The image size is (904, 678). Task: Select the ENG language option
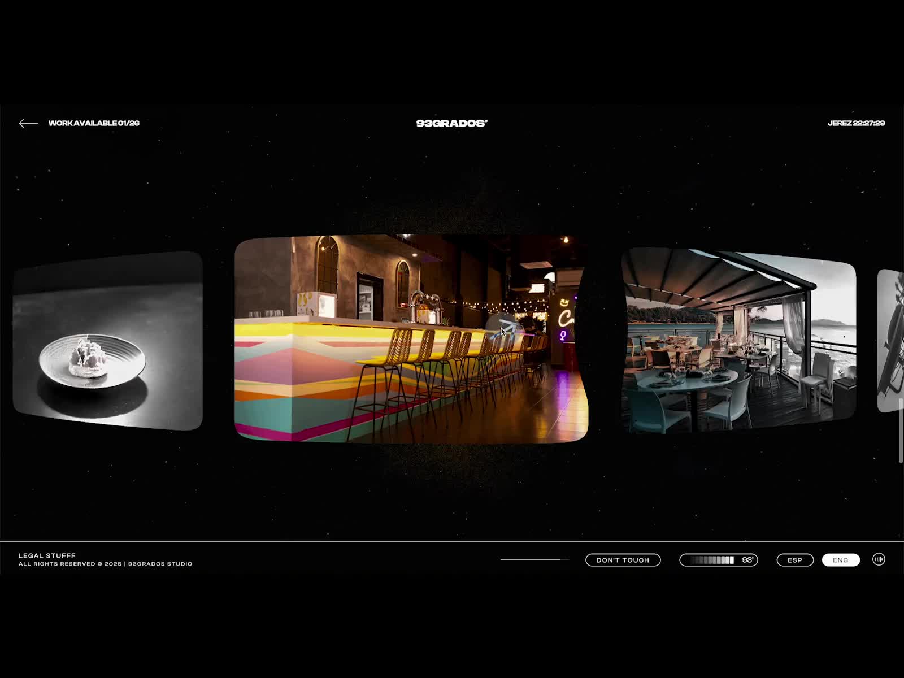(x=840, y=560)
